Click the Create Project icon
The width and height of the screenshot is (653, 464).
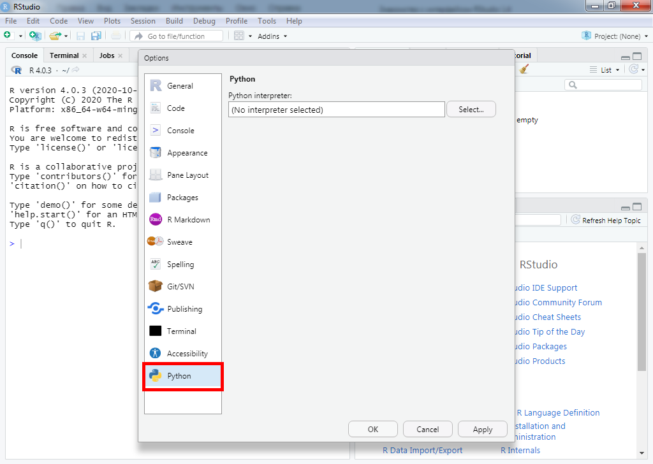tap(34, 36)
